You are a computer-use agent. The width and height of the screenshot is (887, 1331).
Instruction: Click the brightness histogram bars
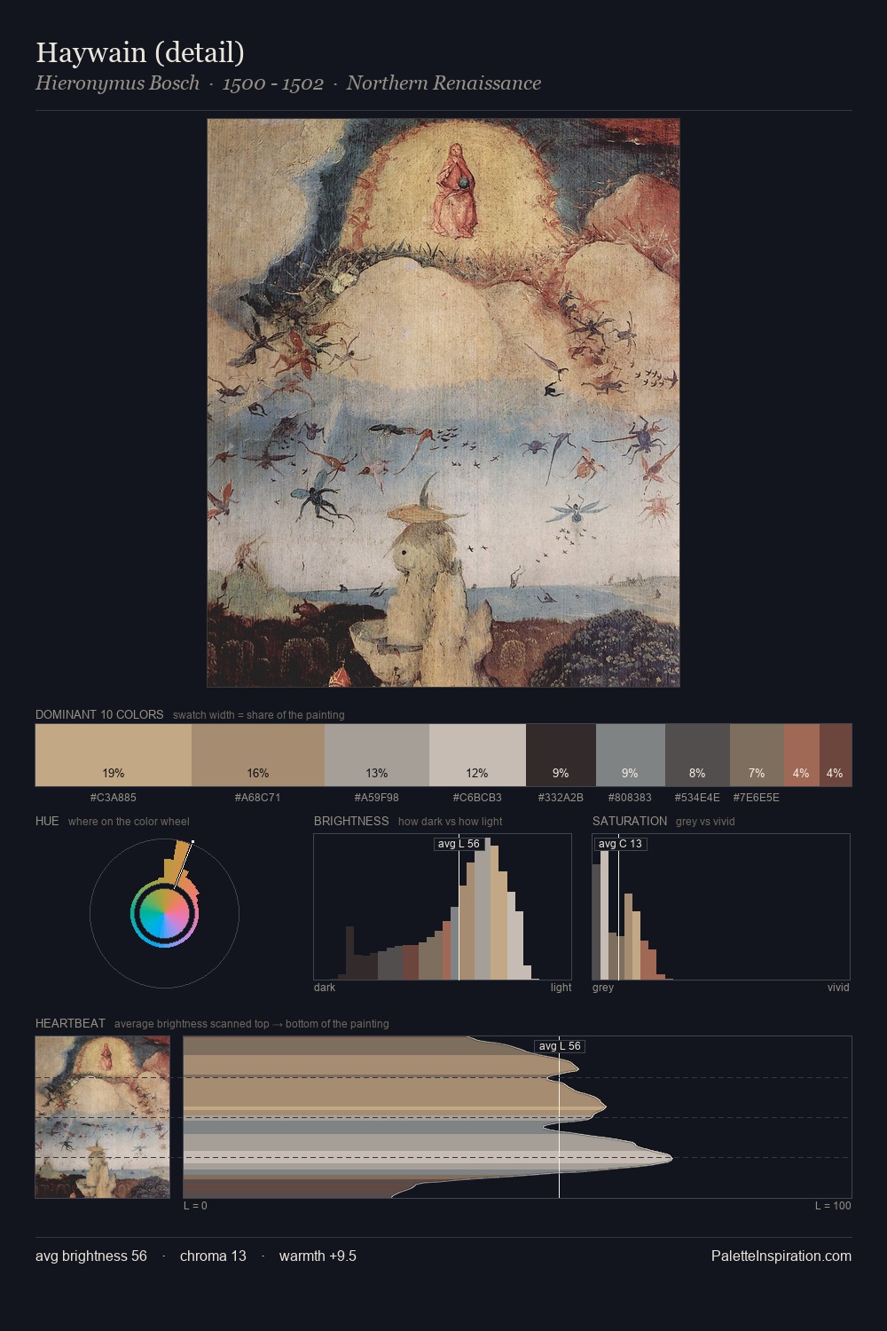click(443, 907)
